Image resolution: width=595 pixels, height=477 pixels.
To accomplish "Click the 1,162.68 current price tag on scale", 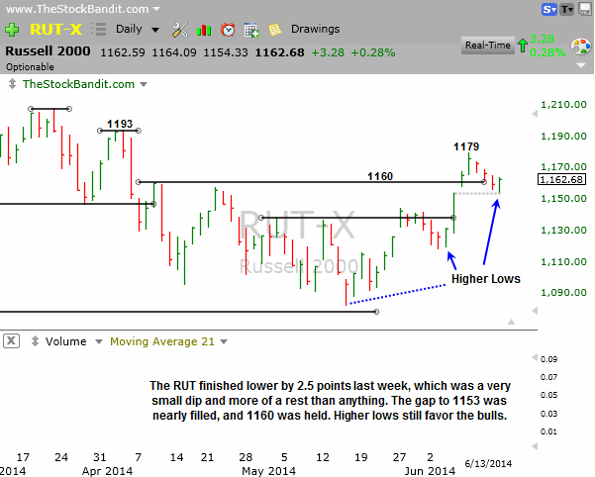I will (561, 179).
